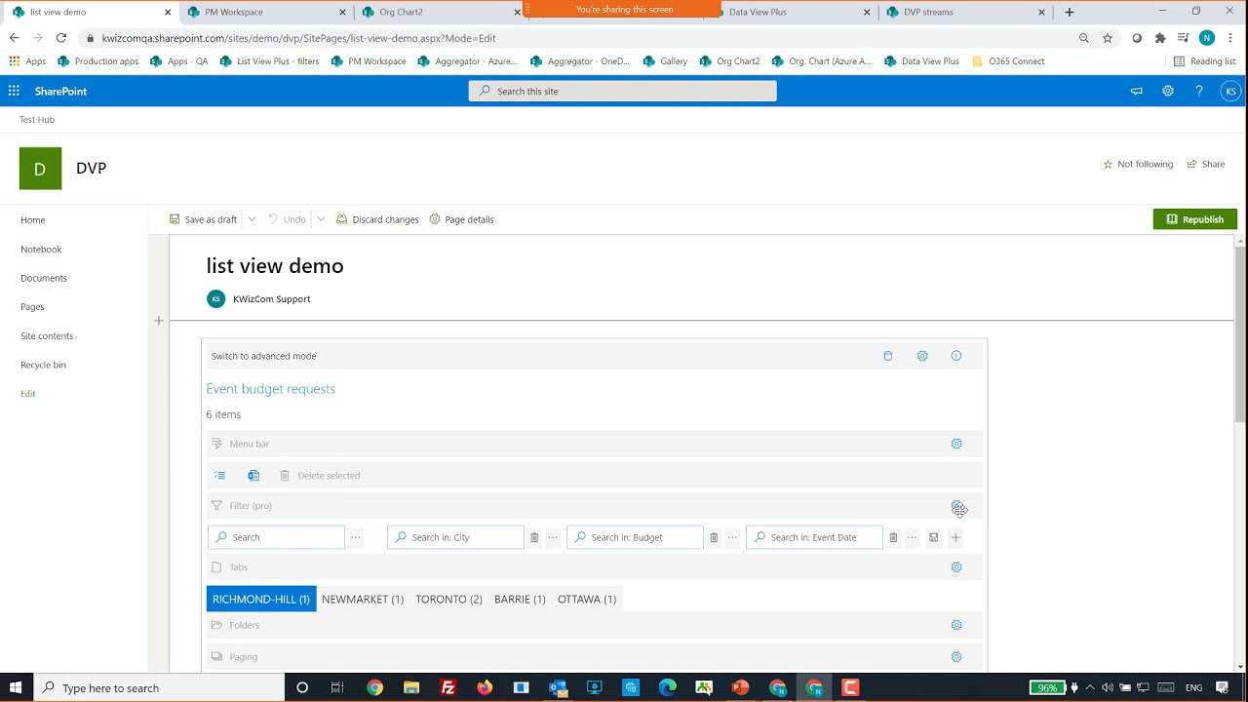The width and height of the screenshot is (1248, 702).
Task: Add a new filter with plus icon
Action: click(955, 537)
